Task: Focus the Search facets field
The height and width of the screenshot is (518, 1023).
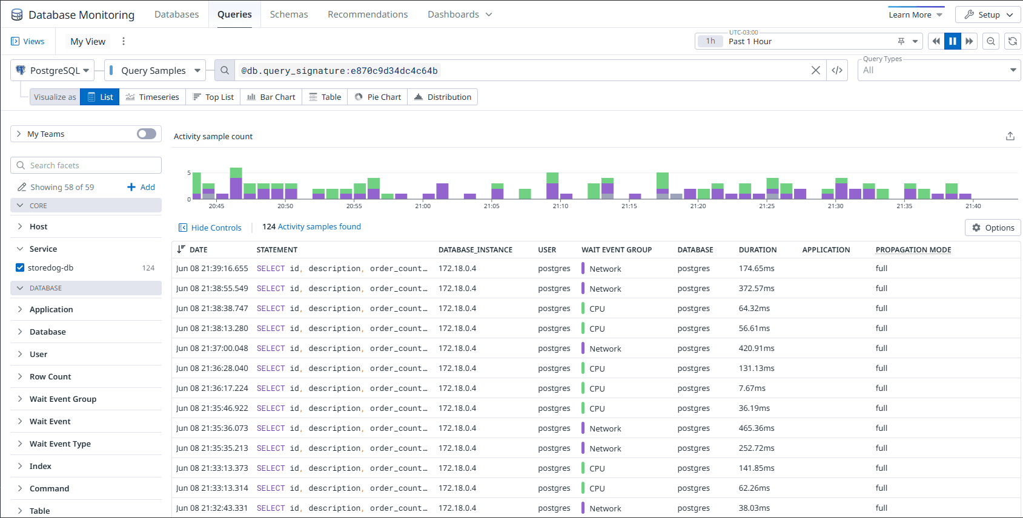Action: click(86, 165)
